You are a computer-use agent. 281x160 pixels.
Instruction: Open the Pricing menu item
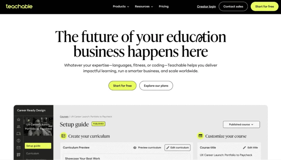[x=164, y=7]
